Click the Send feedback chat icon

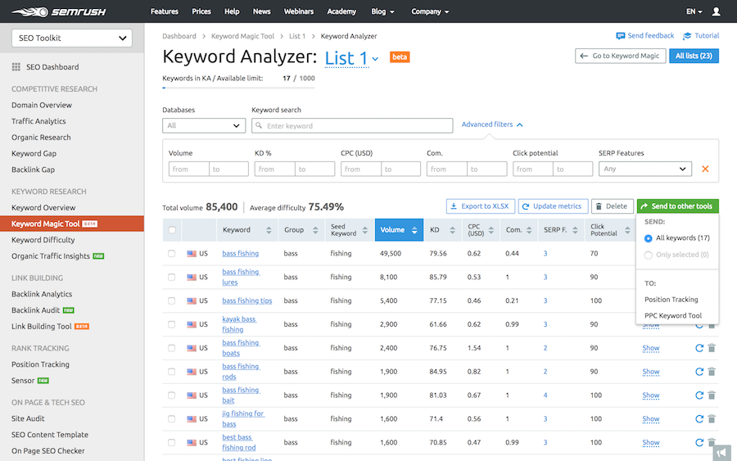coord(621,36)
